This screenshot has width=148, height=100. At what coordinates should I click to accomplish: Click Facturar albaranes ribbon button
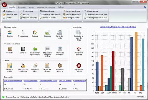click(29, 18)
